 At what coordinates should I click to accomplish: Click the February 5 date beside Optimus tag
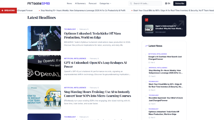click(84, 29)
